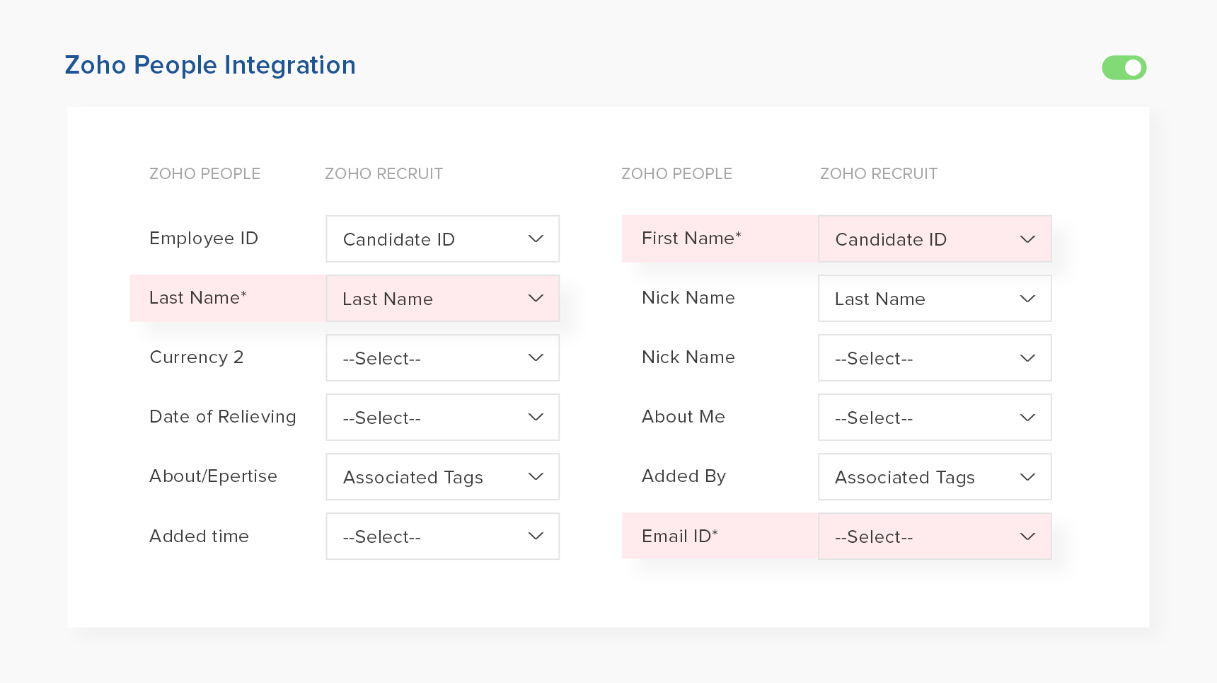Open the Email ID* mapping dropdown
Image resolution: width=1217 pixels, height=683 pixels.
pos(934,536)
